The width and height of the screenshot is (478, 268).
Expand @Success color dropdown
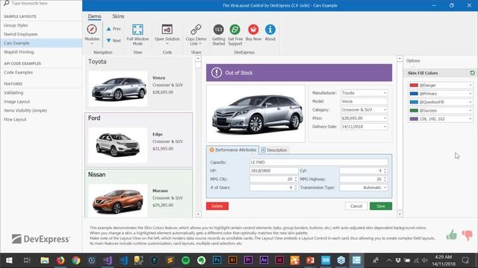(x=470, y=111)
